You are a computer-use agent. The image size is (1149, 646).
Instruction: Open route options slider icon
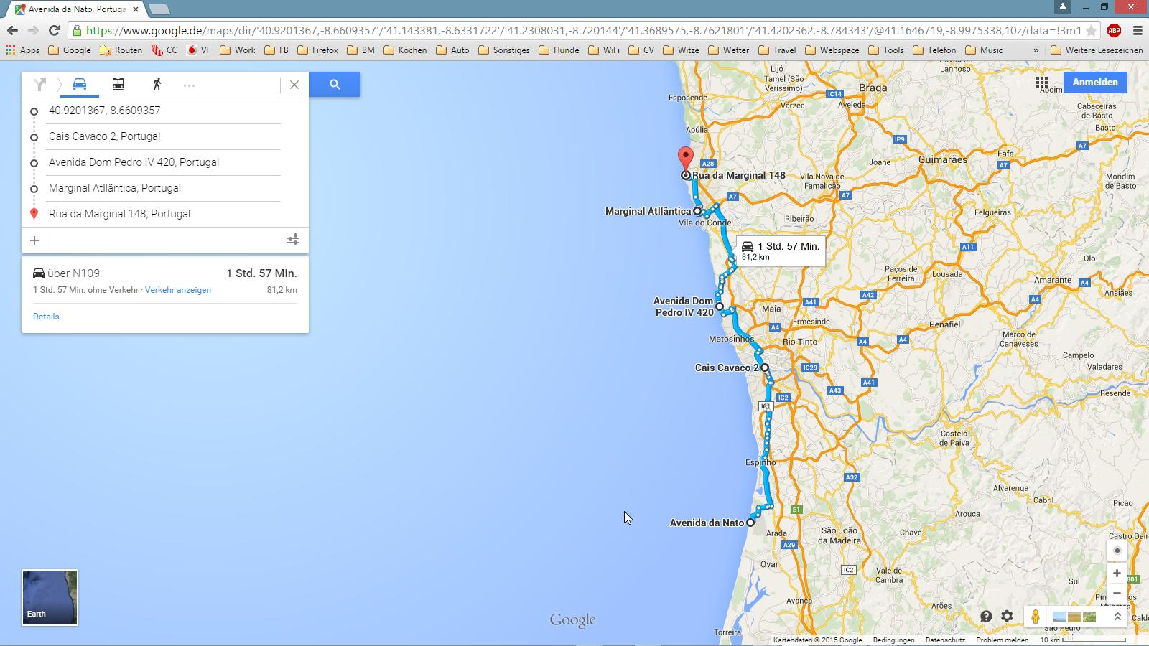tap(293, 239)
